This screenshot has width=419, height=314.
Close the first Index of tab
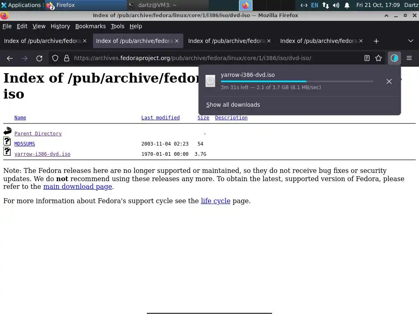click(x=85, y=41)
